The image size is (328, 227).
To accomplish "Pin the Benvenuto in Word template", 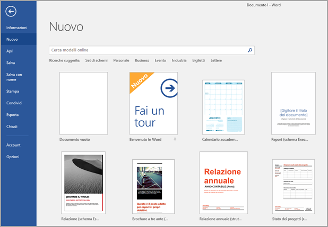I will click(x=175, y=139).
